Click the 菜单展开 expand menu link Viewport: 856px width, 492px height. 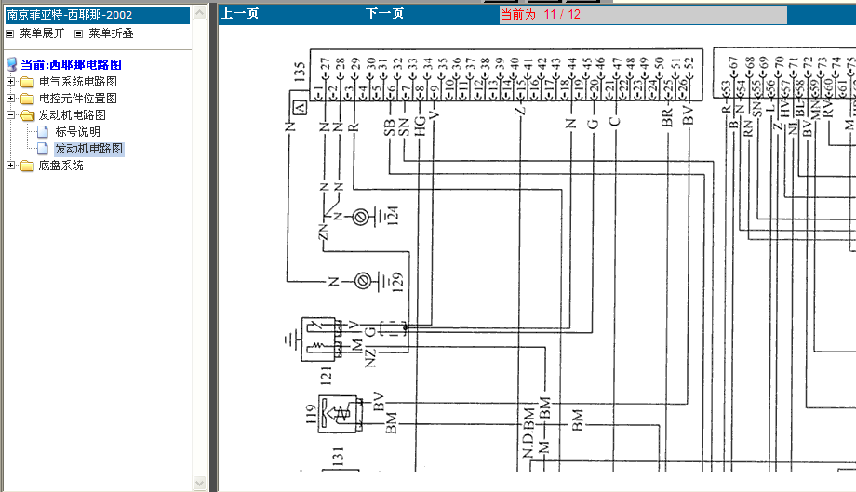pos(42,33)
